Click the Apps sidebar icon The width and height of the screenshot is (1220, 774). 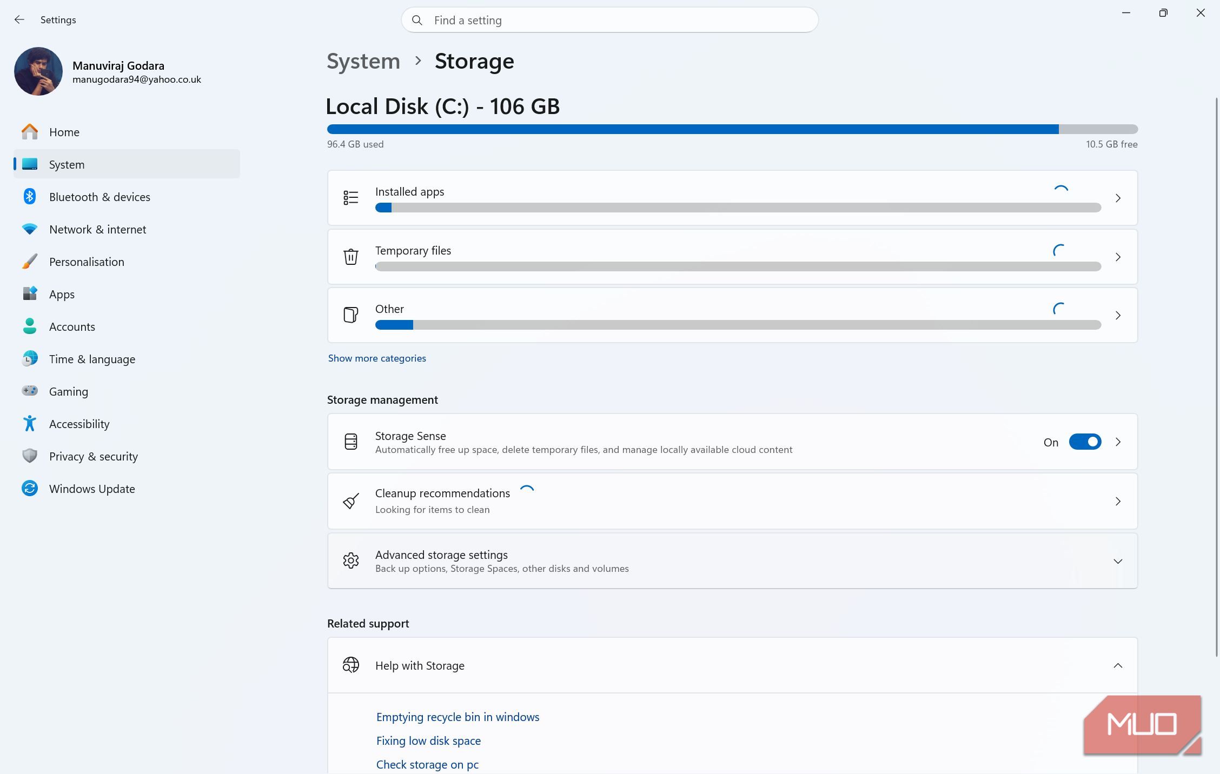pos(30,293)
